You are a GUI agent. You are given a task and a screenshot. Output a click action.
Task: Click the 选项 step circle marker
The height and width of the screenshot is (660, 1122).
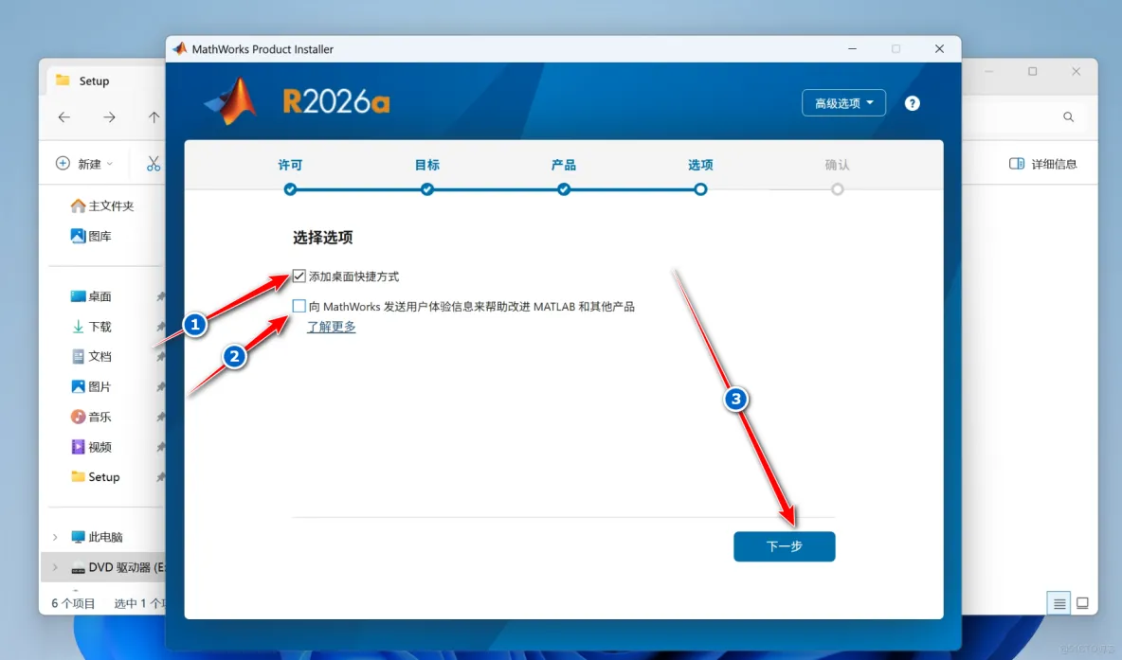coord(700,189)
